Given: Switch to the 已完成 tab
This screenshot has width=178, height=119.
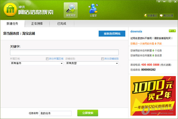Looking at the screenshot, I should click(62, 24).
